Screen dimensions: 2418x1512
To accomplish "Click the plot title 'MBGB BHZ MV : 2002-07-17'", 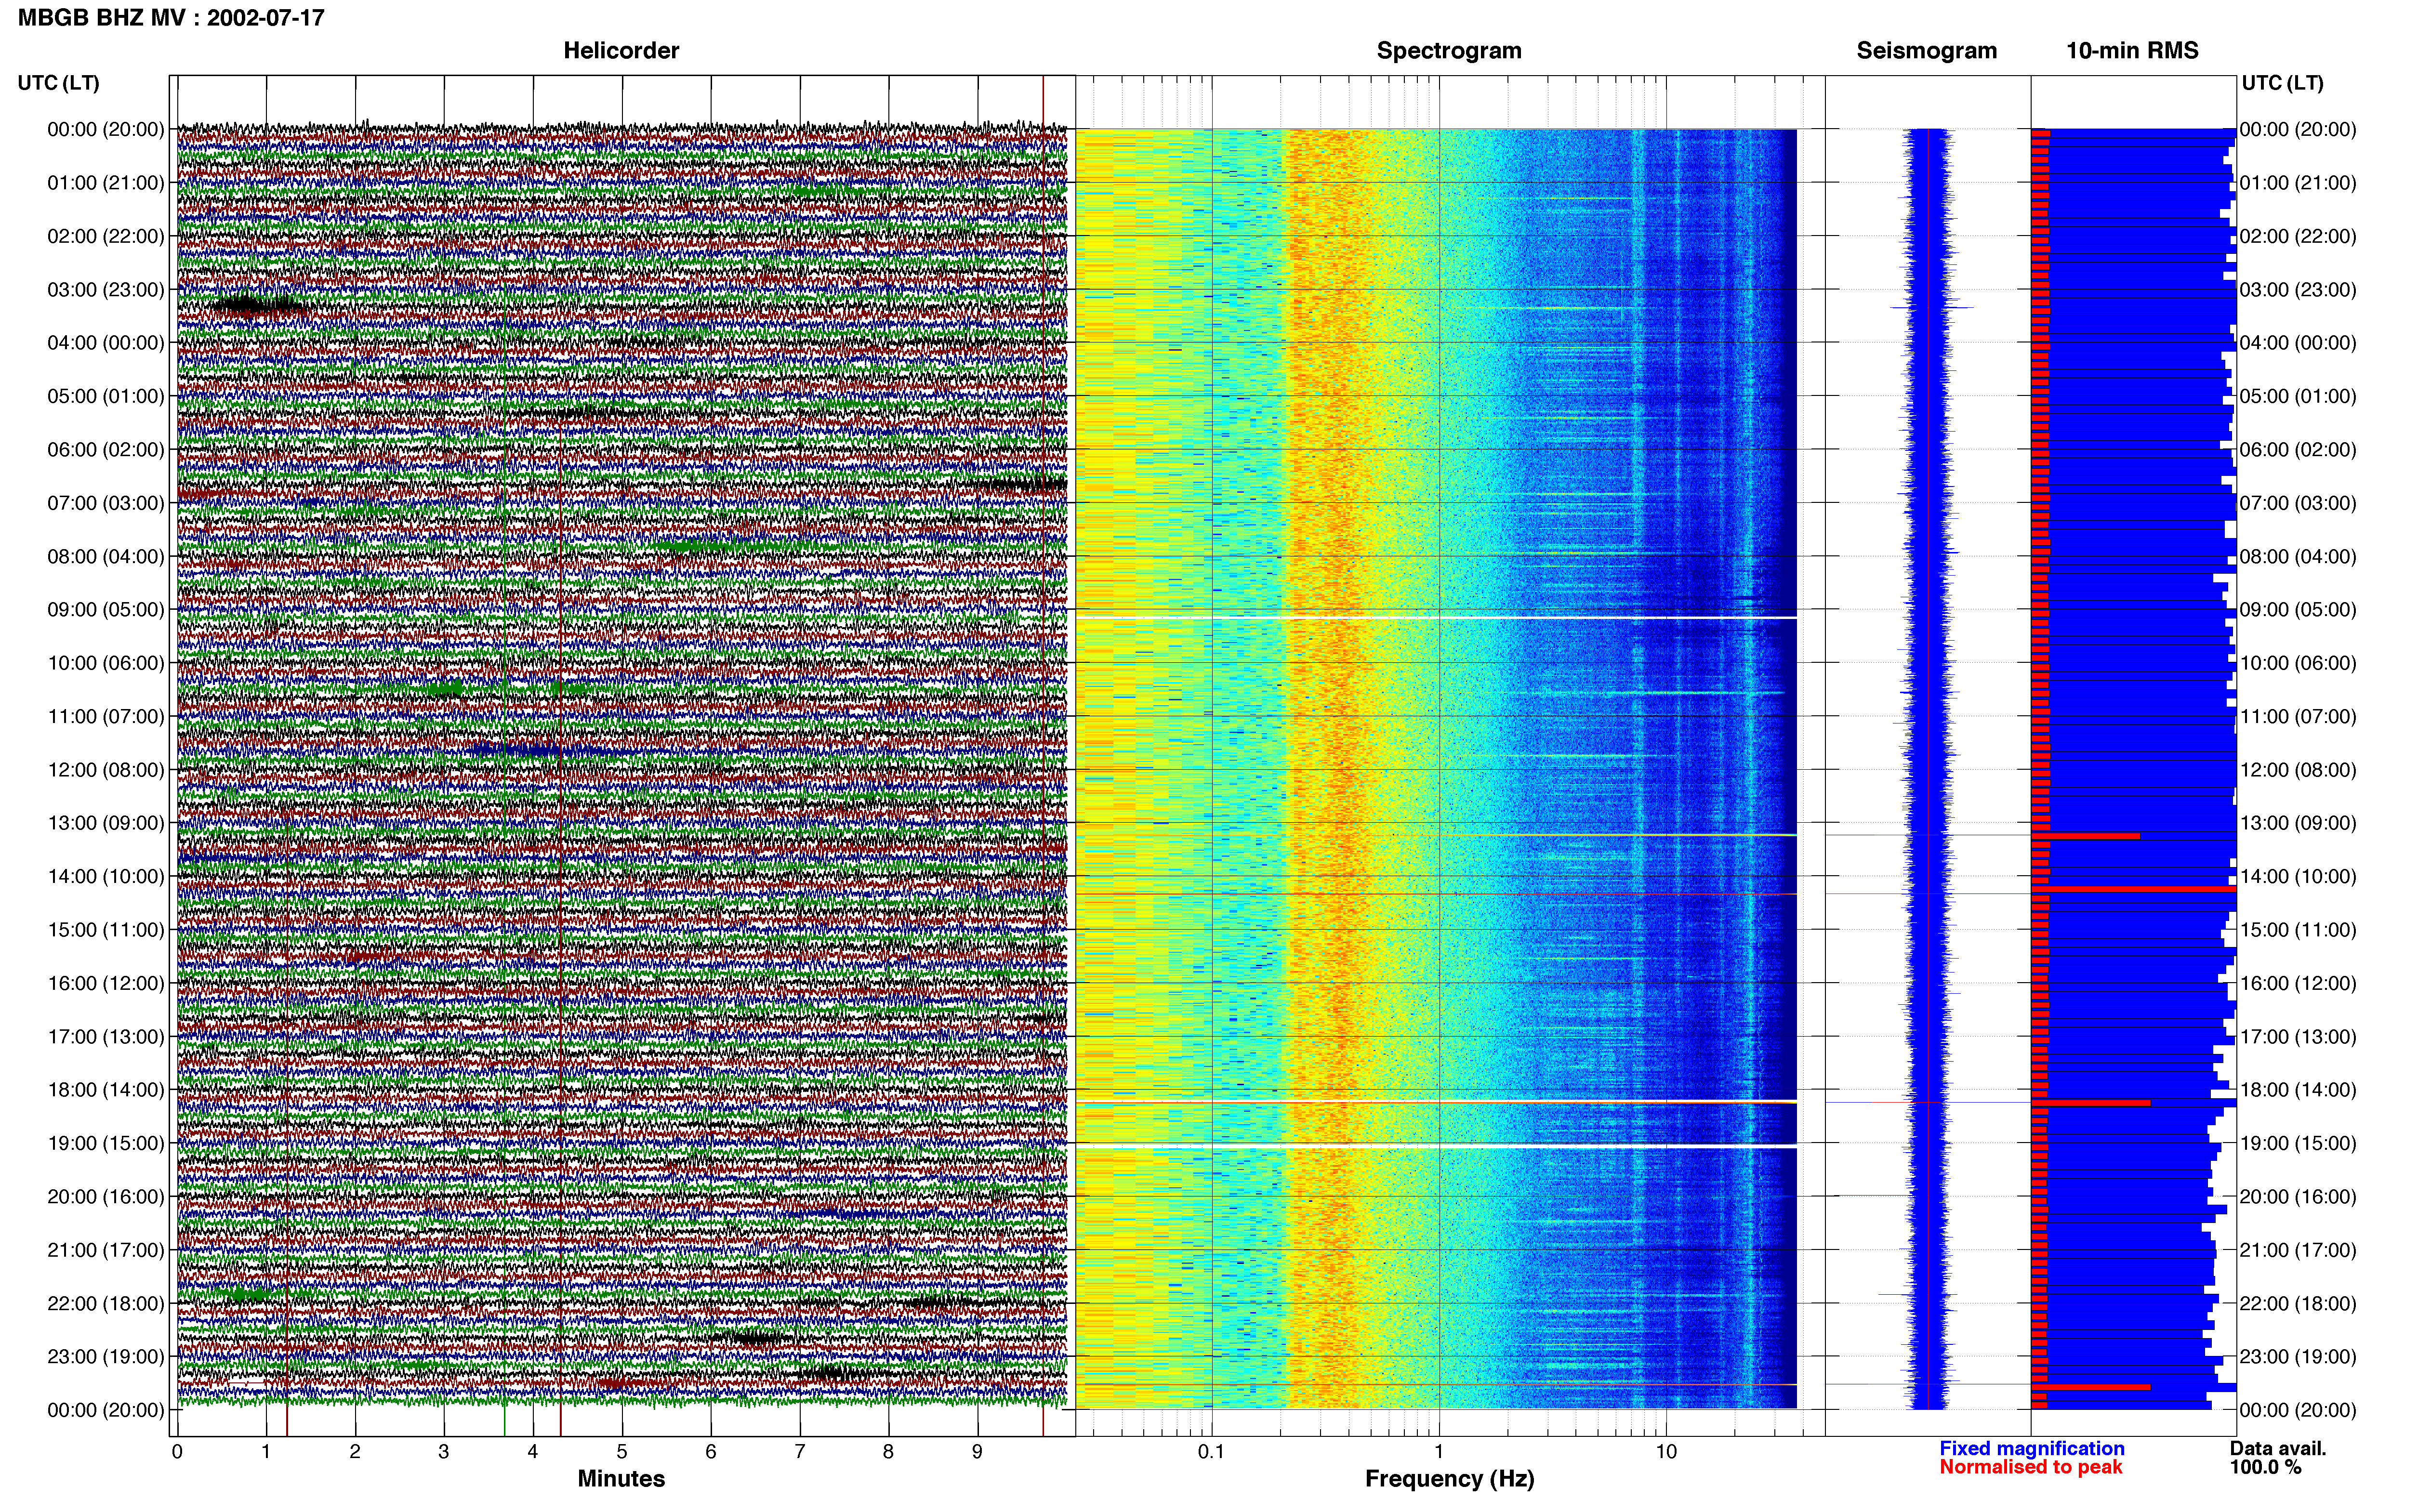I will [x=171, y=18].
